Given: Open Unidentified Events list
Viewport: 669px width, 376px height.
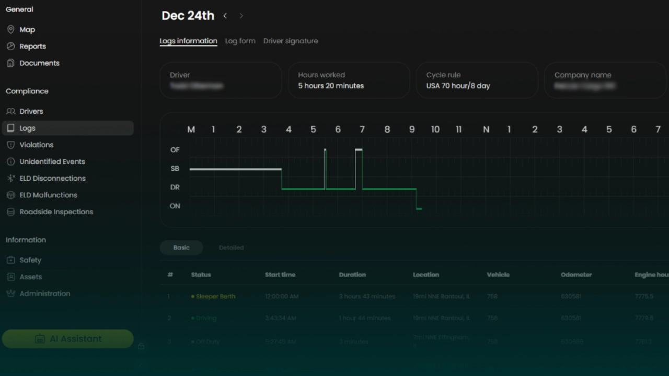Looking at the screenshot, I should click(x=52, y=161).
